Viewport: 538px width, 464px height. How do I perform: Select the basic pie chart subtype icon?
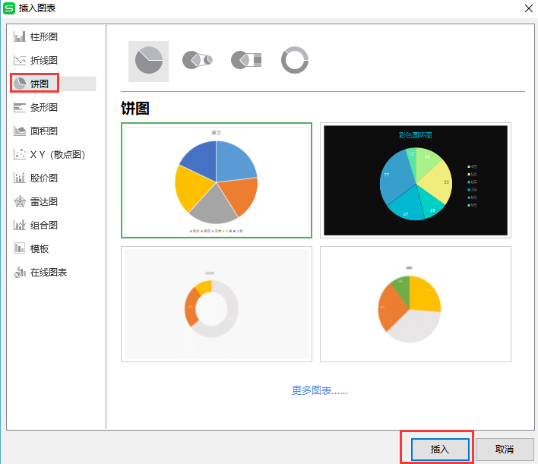[148, 60]
